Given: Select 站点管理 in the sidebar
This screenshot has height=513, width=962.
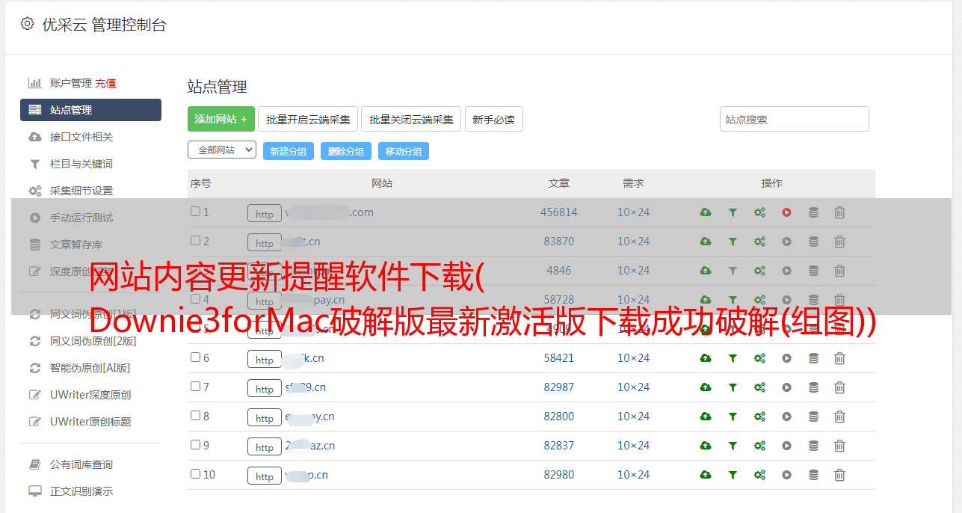Looking at the screenshot, I should [x=90, y=110].
